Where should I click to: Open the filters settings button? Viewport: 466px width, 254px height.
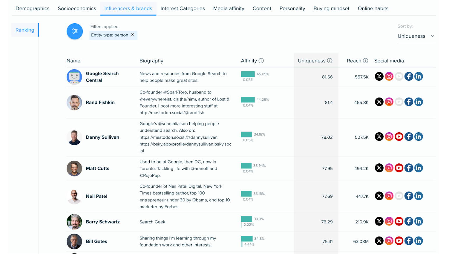click(x=75, y=31)
